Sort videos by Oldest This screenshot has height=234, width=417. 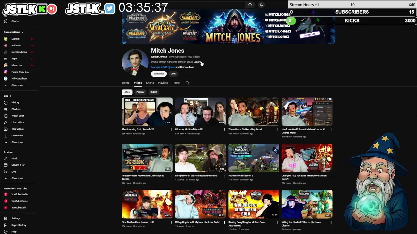pos(153,92)
